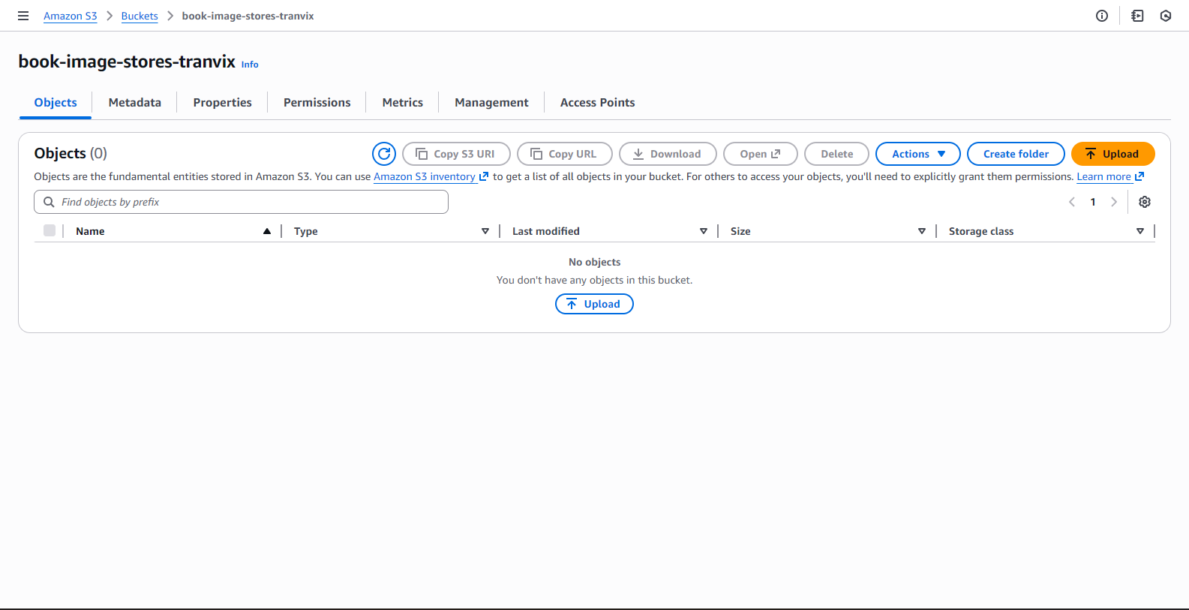Image resolution: width=1189 pixels, height=610 pixels.
Task: Follow the Learn more link
Action: tap(1104, 176)
